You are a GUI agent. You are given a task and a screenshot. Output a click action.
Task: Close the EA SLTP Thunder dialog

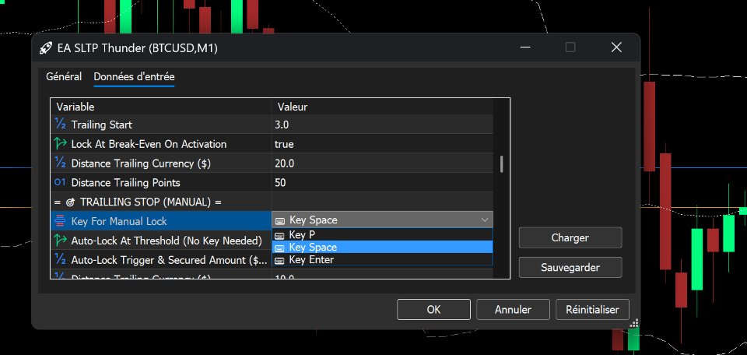click(616, 47)
